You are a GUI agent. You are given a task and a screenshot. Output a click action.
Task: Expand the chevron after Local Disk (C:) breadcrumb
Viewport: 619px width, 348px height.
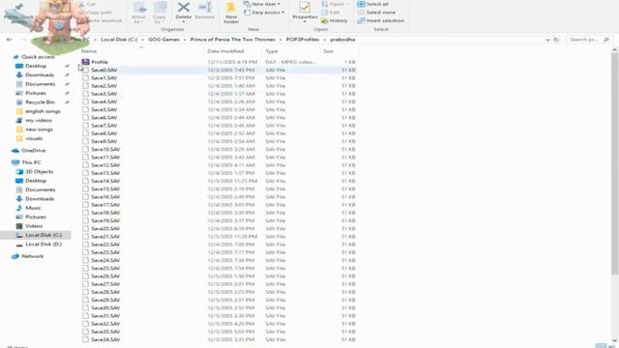[143, 40]
